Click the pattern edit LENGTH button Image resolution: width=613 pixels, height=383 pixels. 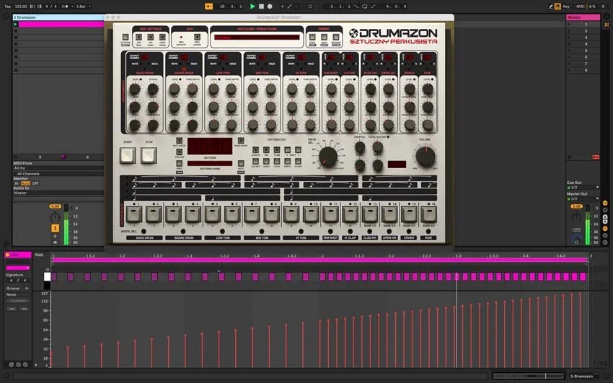(x=255, y=150)
